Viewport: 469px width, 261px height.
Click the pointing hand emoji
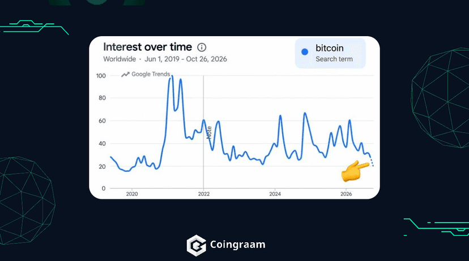coord(355,171)
